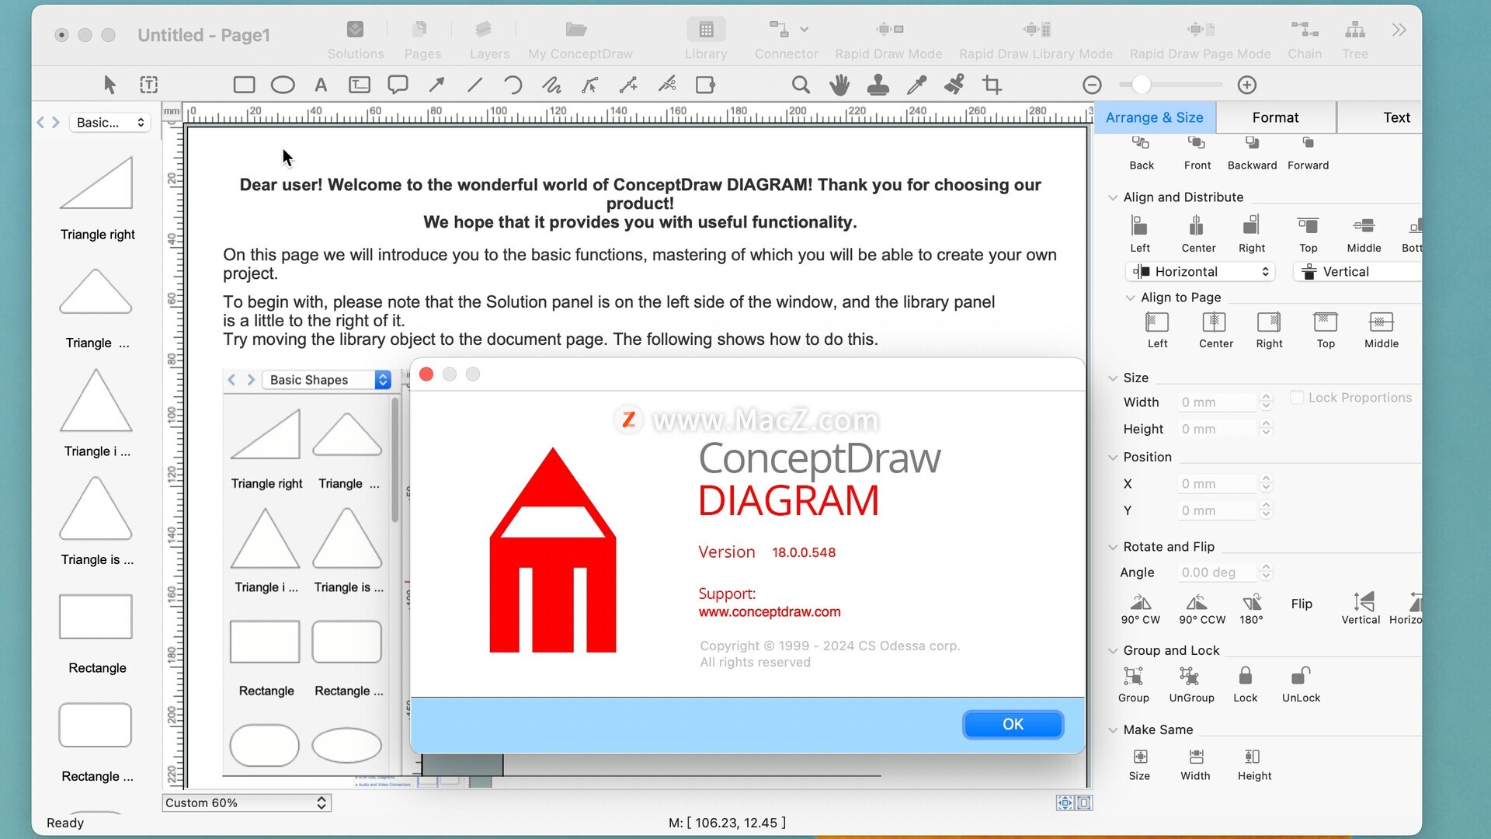Collapse the Size section

(x=1113, y=378)
